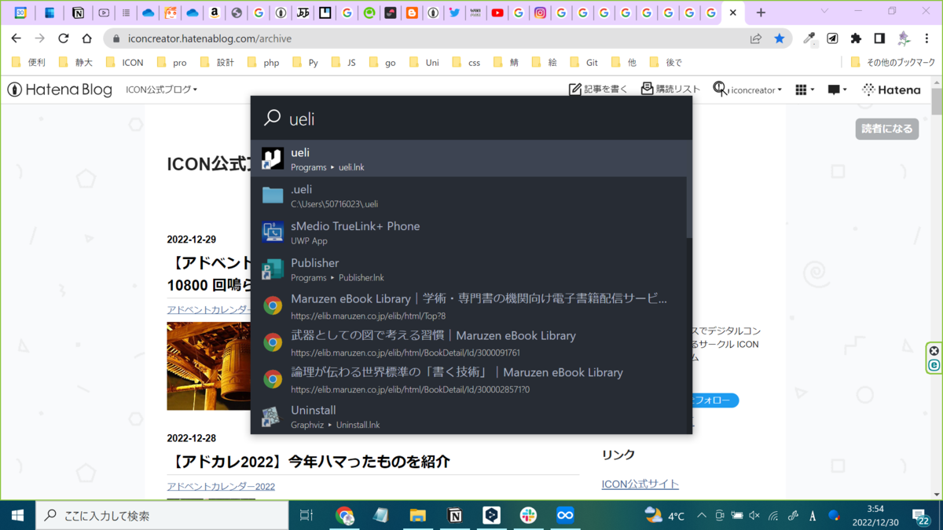Share this page icon in address bar
The height and width of the screenshot is (530, 943).
click(756, 38)
